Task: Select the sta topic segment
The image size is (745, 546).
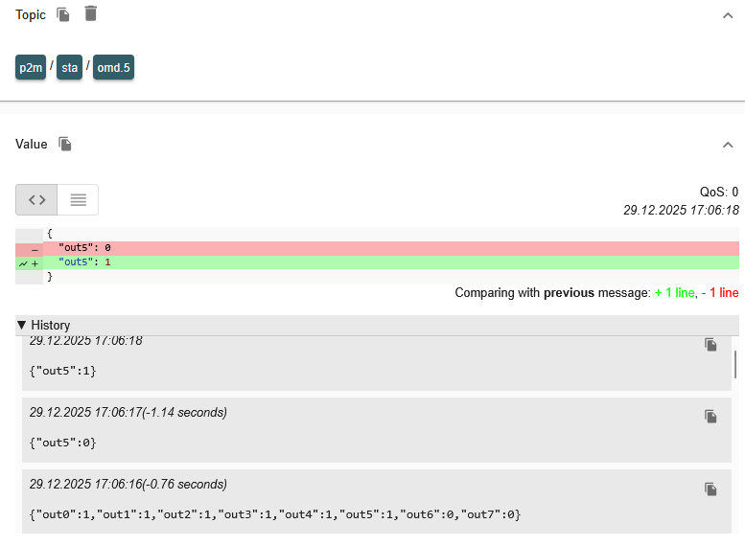Action: pos(69,68)
